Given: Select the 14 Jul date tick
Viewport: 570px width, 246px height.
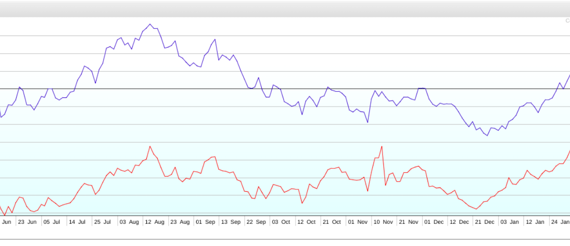Looking at the screenshot, I should click(77, 222).
